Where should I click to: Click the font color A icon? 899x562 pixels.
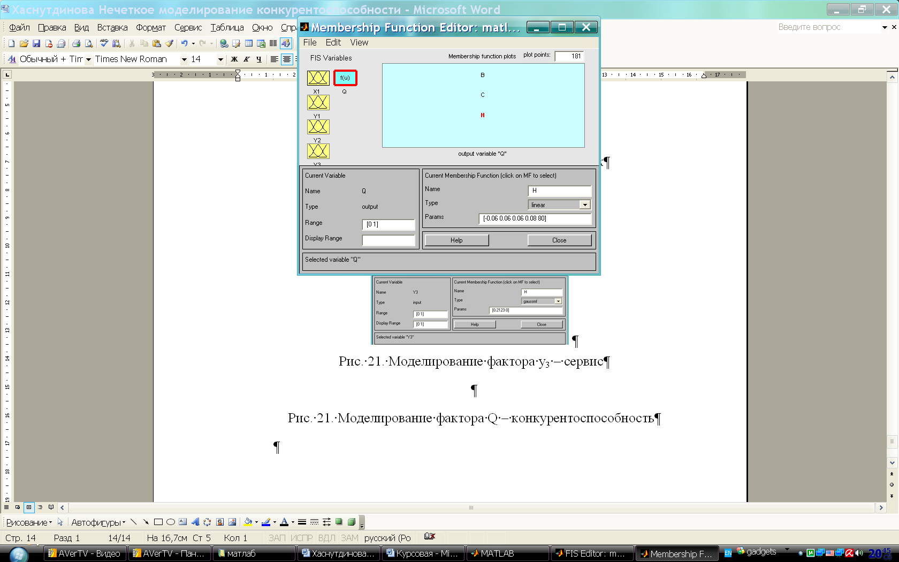(284, 522)
